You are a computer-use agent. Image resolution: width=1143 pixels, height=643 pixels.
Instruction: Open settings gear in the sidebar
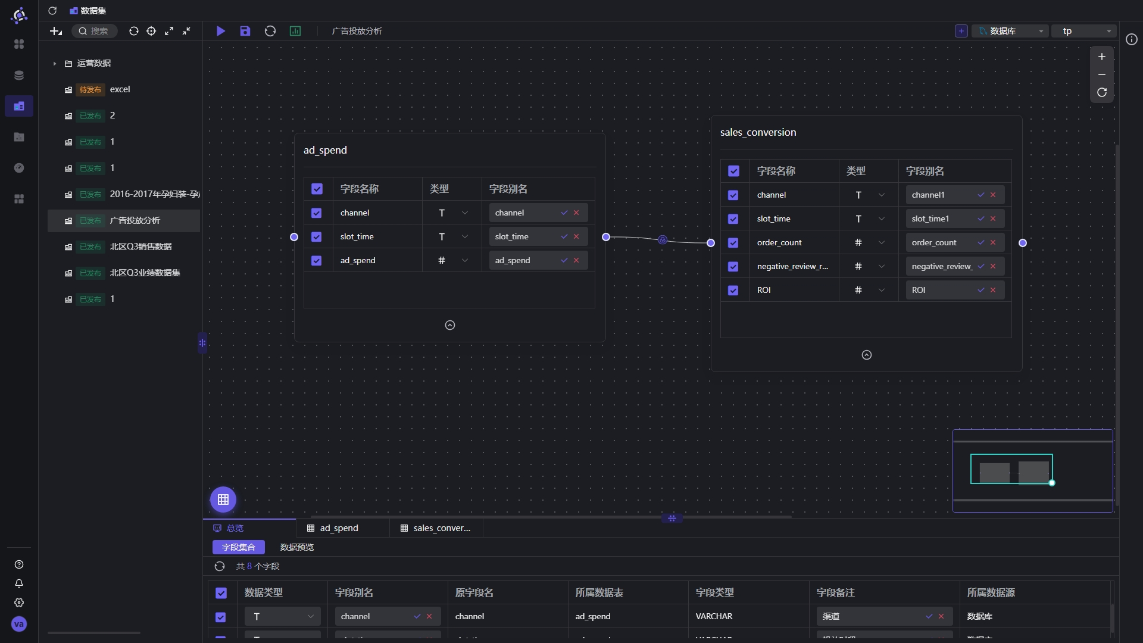pyautogui.click(x=19, y=603)
